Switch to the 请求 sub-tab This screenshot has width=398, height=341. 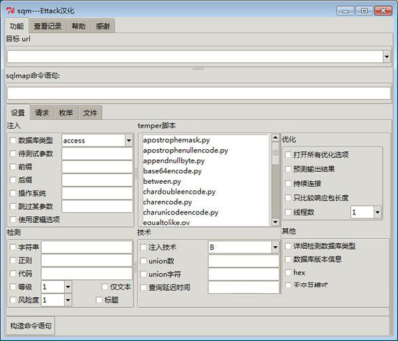(42, 113)
